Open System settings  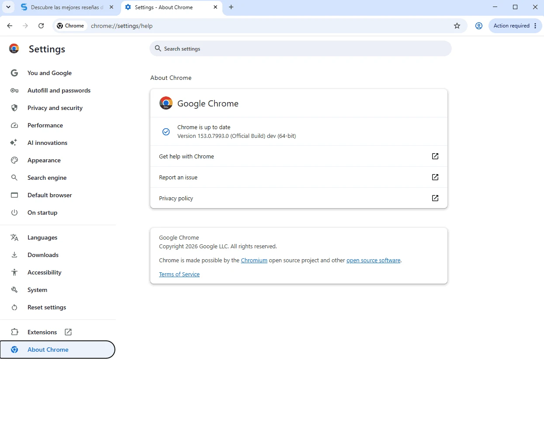(58, 290)
